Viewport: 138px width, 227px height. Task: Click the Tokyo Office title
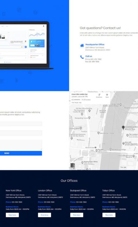109,191
